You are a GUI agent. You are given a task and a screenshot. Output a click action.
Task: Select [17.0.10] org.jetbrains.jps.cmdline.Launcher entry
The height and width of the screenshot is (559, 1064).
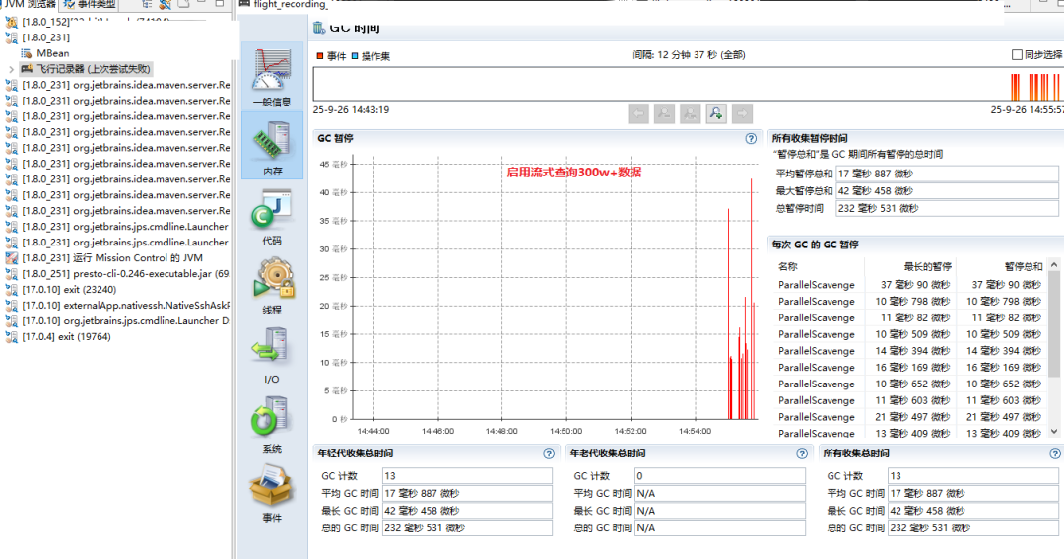click(x=125, y=320)
